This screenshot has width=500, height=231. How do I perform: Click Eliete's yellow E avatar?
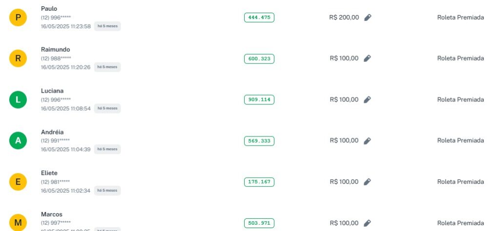point(18,182)
